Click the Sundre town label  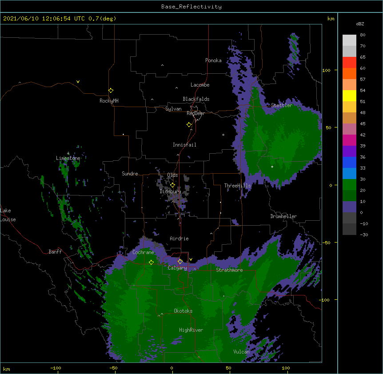130,174
